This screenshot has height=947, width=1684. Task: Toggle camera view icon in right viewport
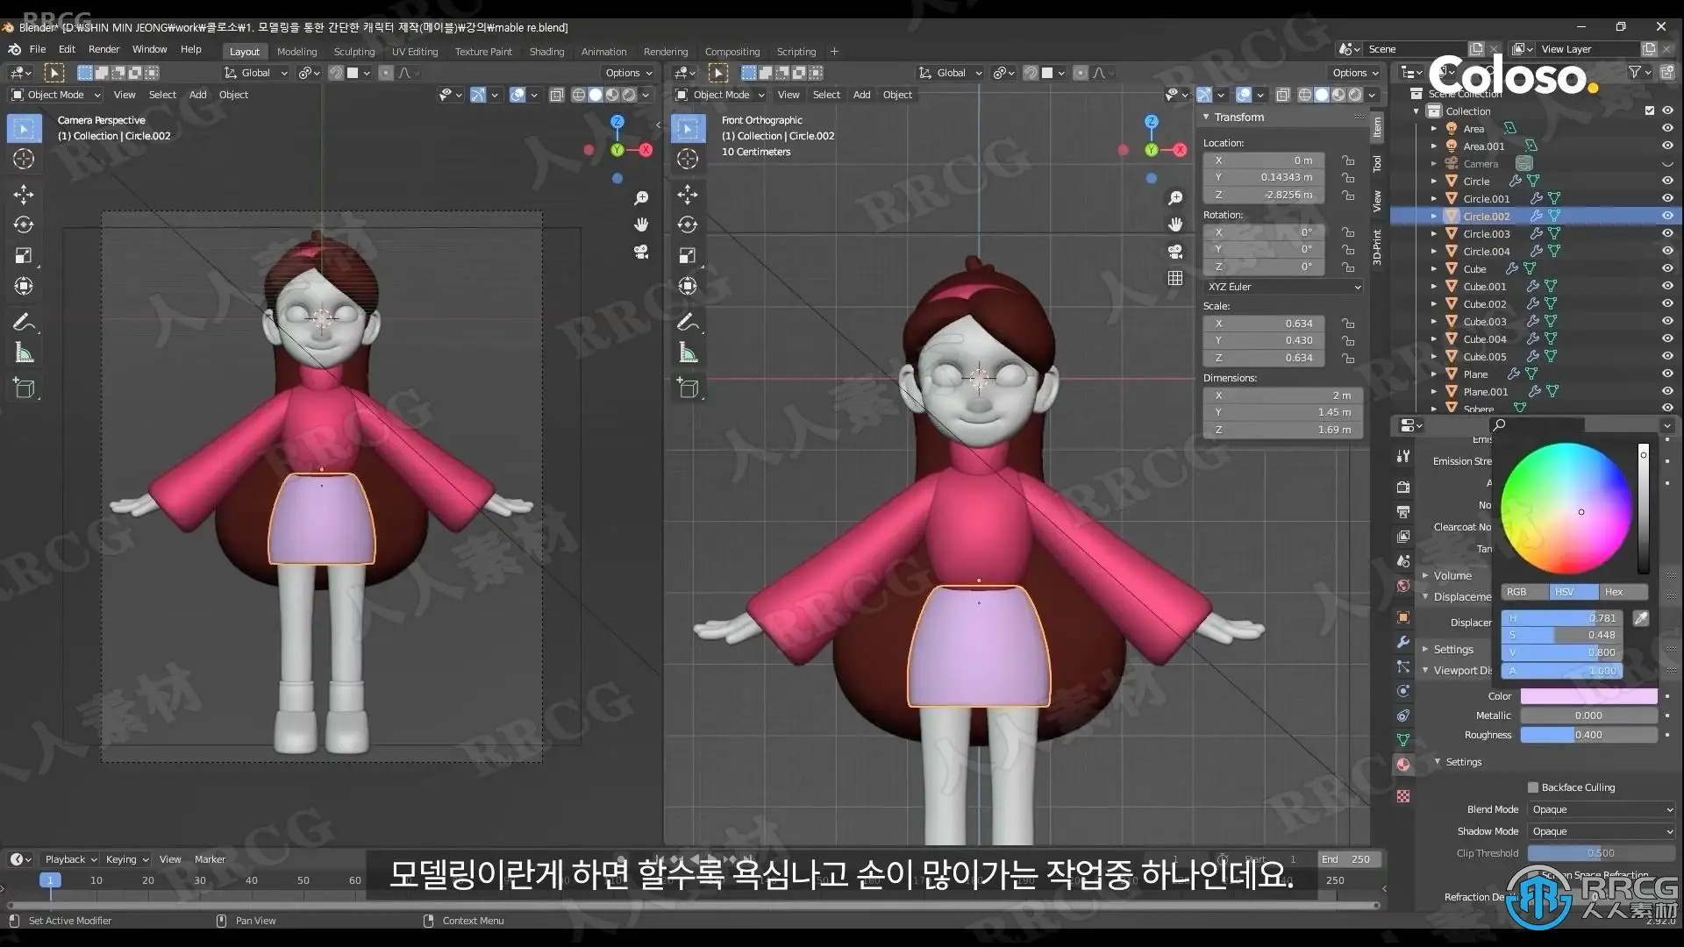click(x=1175, y=252)
